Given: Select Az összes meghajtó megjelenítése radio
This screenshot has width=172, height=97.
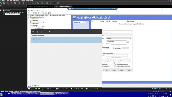Looking at the screenshot, I should 114,66.
